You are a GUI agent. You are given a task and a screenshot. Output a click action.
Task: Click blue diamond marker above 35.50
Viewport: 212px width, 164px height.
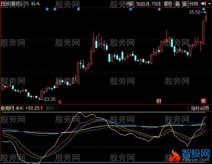pyautogui.click(x=204, y=9)
